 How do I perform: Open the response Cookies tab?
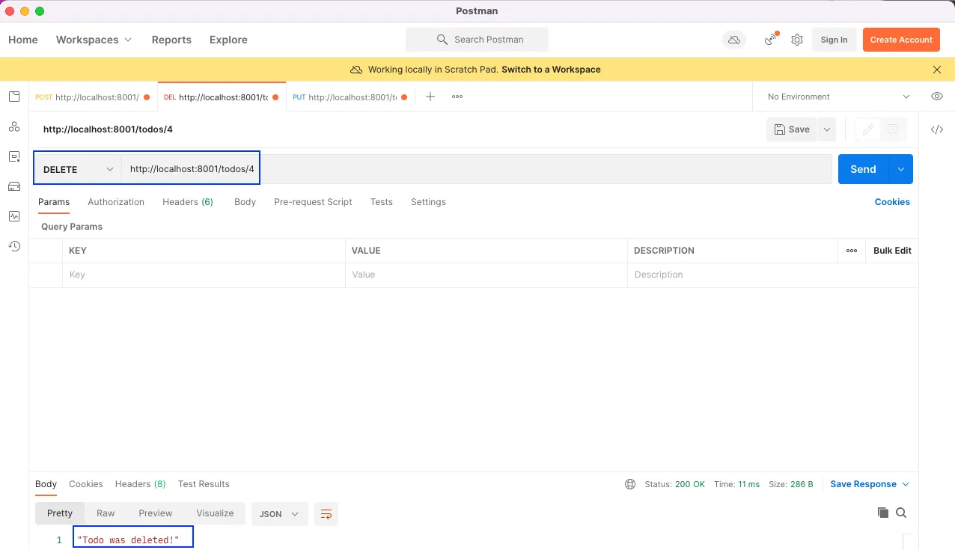click(86, 484)
